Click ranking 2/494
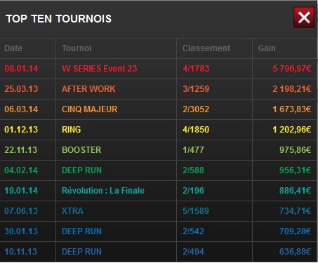Image resolution: width=318 pixels, height=263 pixels. click(193, 252)
